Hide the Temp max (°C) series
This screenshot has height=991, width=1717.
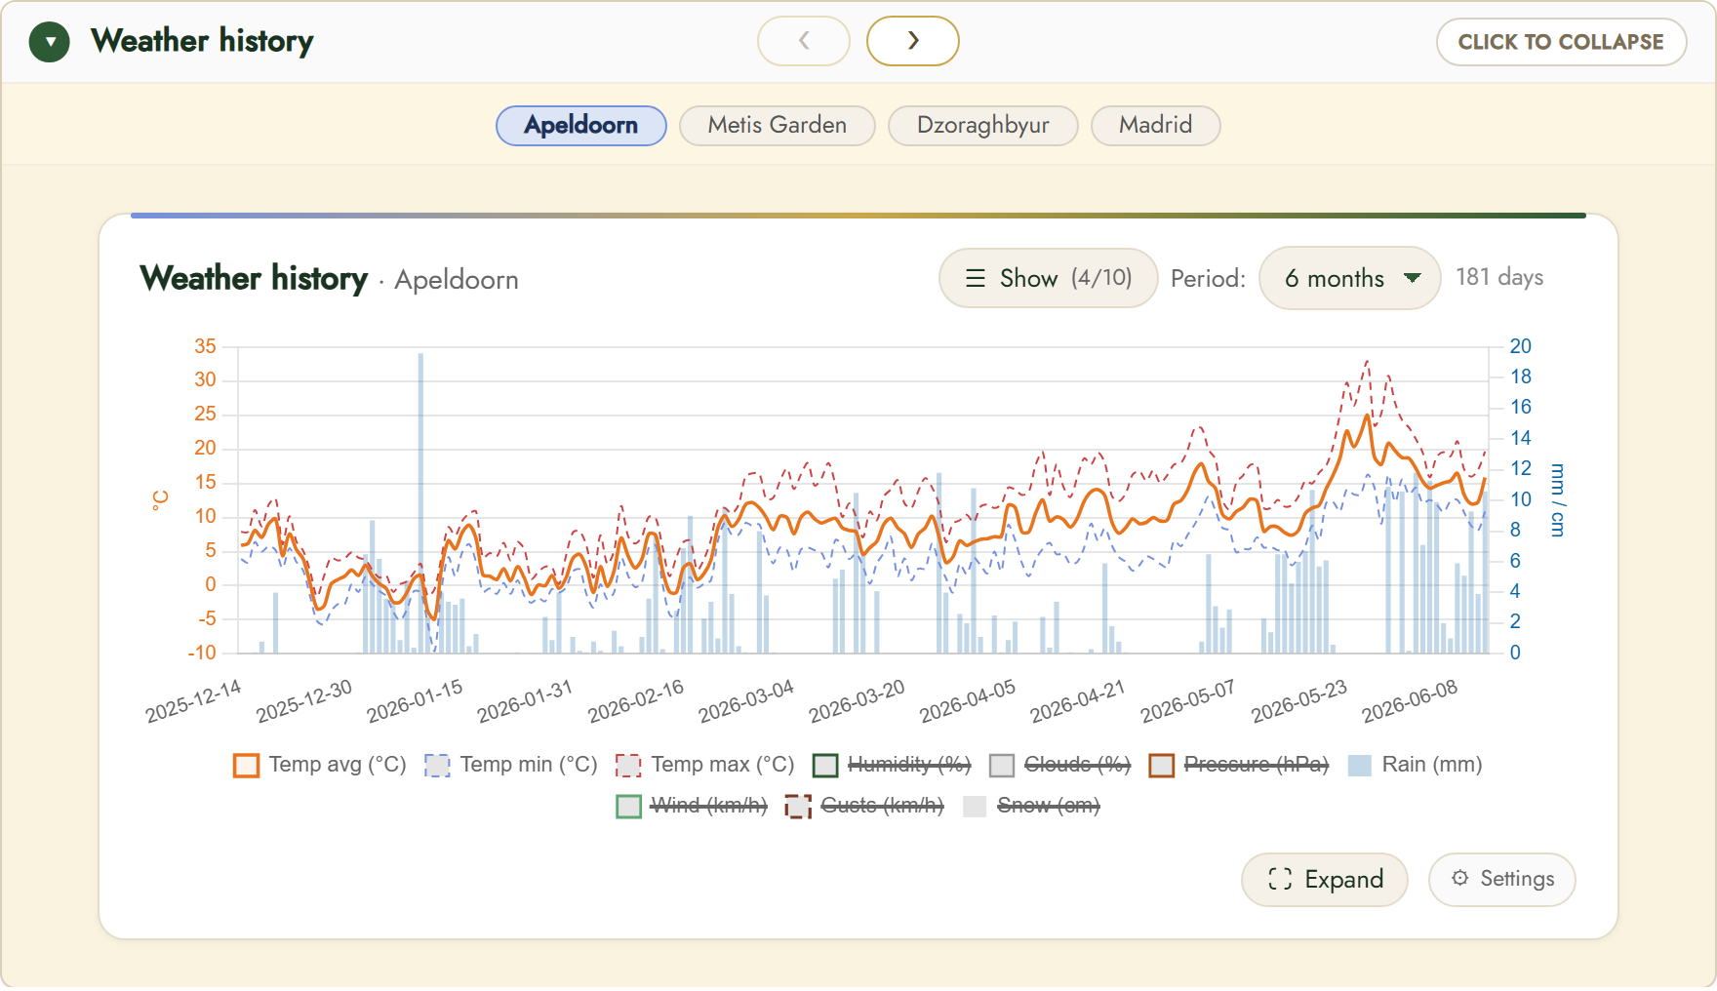(x=705, y=765)
